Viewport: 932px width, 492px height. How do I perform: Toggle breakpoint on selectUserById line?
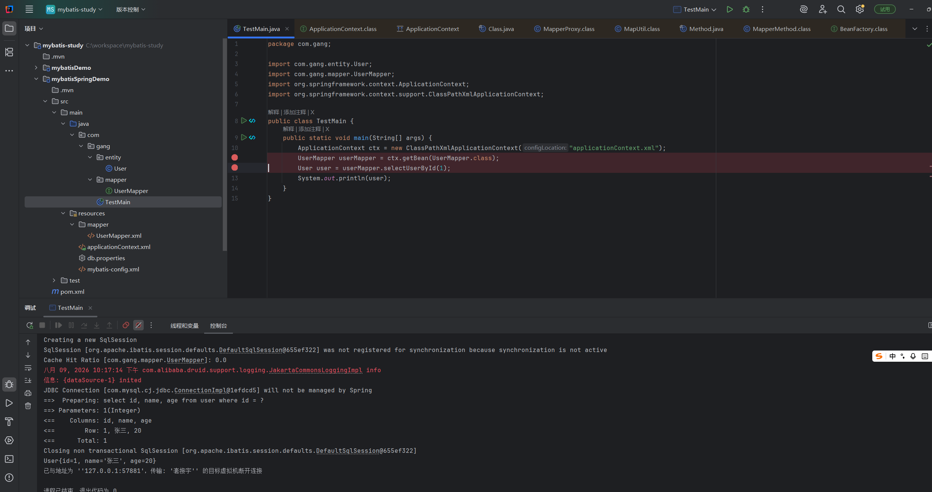pyautogui.click(x=235, y=168)
